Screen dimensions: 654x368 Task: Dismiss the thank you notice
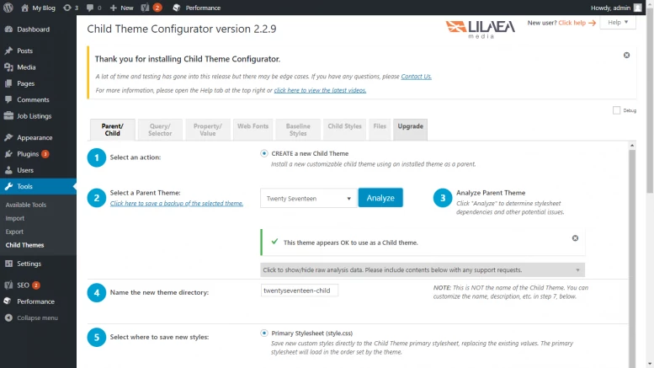[x=626, y=56]
